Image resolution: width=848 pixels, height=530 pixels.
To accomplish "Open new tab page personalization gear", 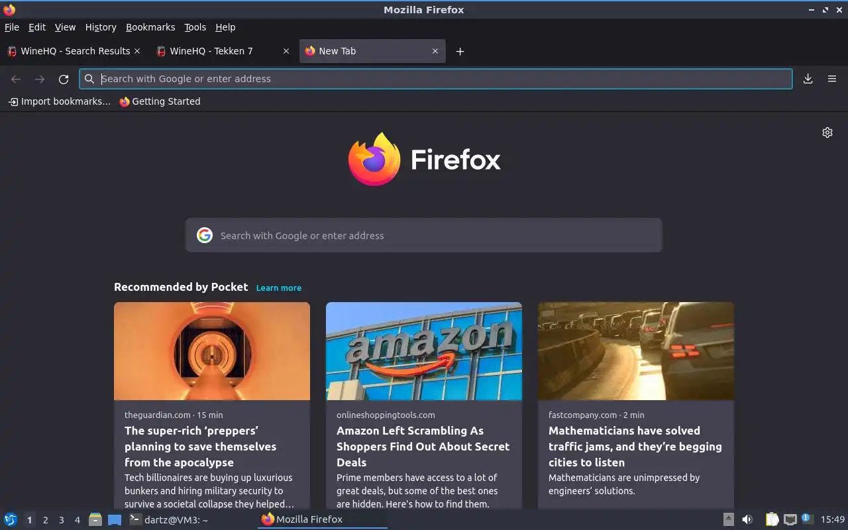I will (827, 132).
